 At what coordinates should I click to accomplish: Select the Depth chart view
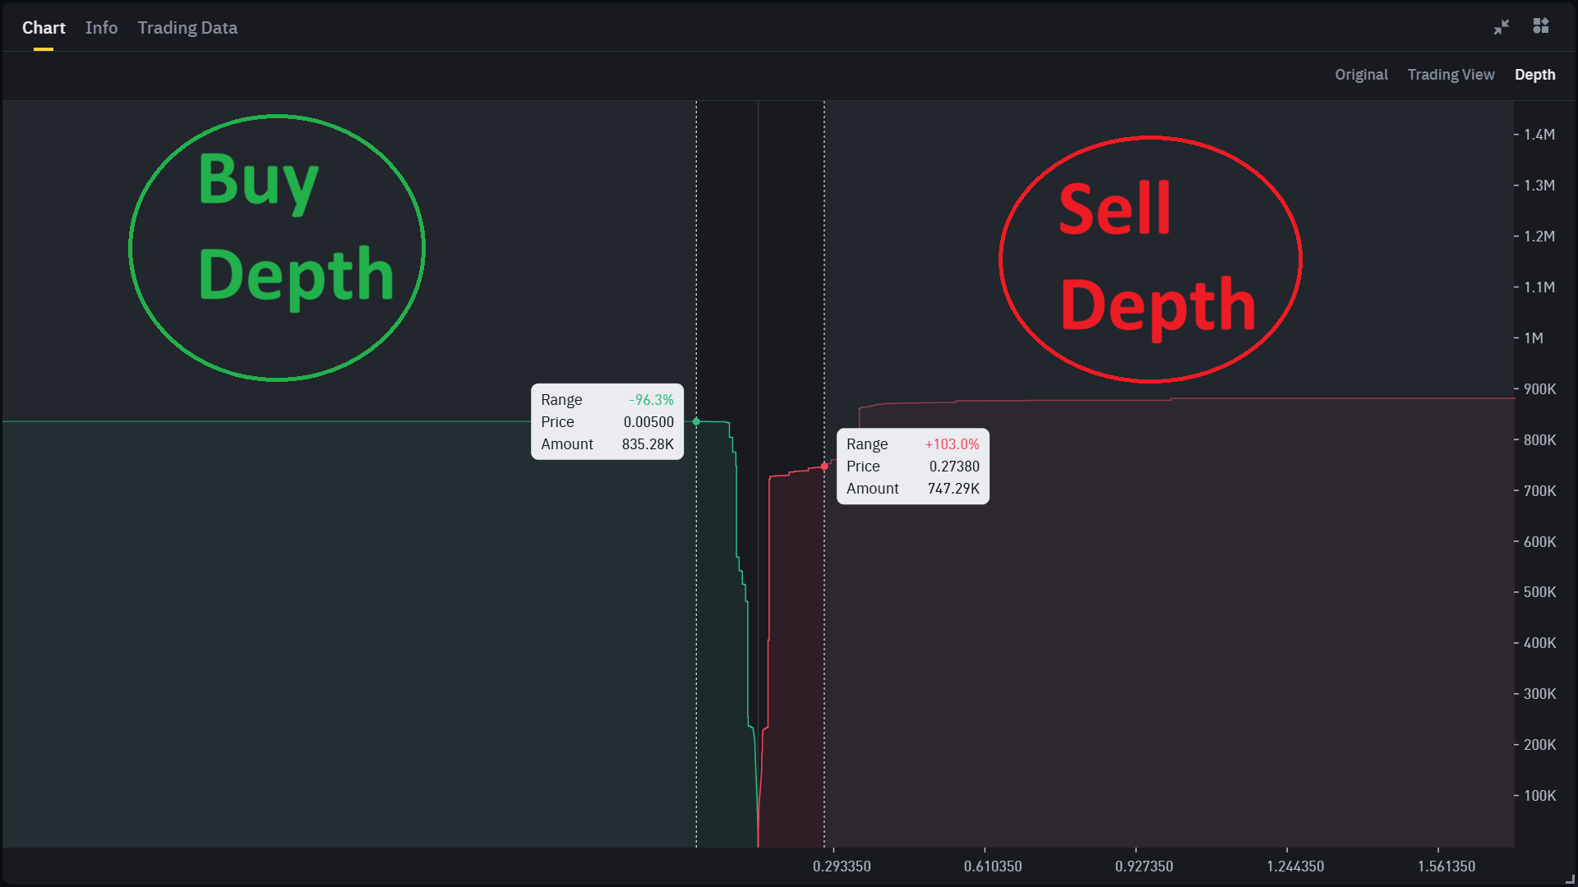tap(1534, 75)
